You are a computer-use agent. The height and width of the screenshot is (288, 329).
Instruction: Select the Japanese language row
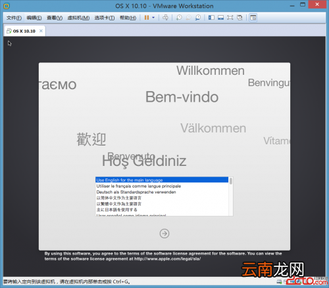click(162, 210)
